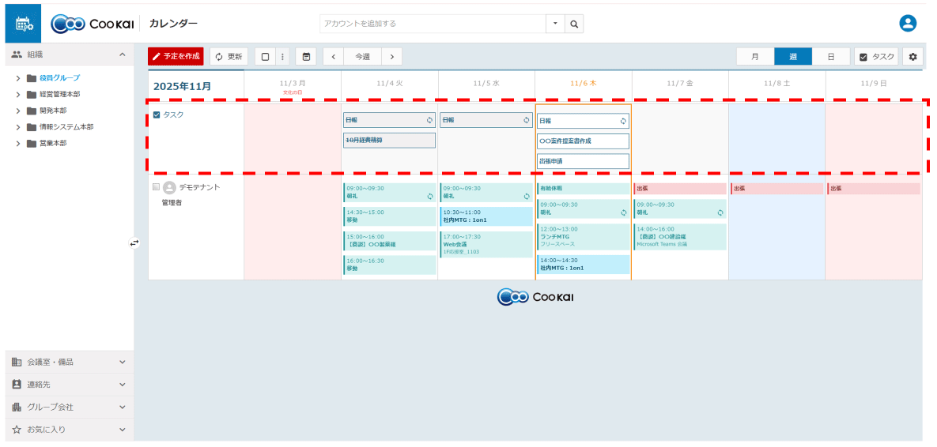Click the sidebar resize arrows handle
Screen dimensions: 937x447
134,243
